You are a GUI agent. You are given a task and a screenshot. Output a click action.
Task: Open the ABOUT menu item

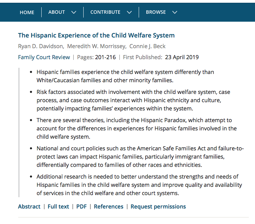click(x=57, y=12)
